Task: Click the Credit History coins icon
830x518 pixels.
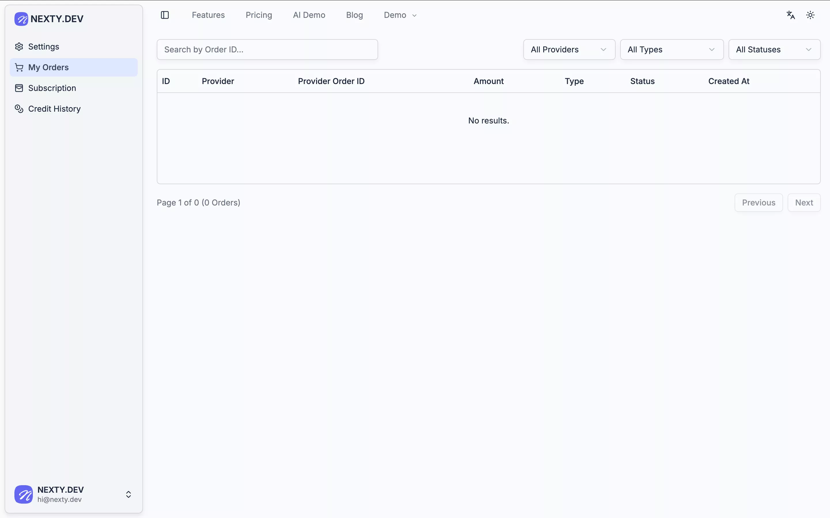Action: click(19, 109)
